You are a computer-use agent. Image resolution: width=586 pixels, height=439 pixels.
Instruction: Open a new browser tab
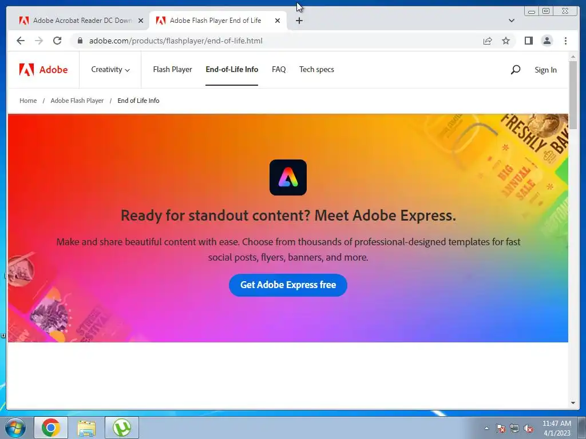click(299, 21)
